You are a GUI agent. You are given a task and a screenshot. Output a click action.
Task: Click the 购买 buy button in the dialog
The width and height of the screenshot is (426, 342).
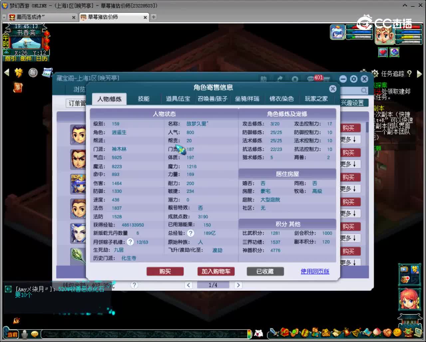pos(165,271)
